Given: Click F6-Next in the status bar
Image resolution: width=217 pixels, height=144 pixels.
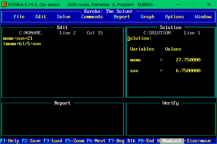Looking at the screenshot, I should tap(96, 141).
